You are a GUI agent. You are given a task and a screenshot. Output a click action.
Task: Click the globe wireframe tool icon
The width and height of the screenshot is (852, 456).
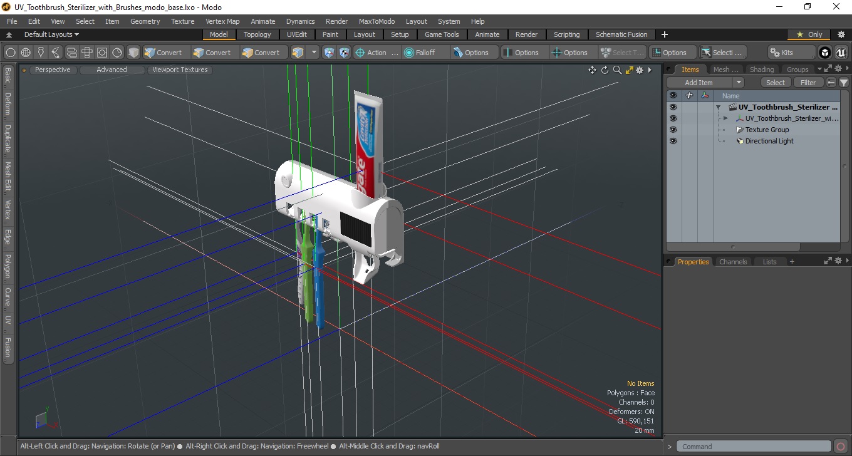click(x=26, y=53)
